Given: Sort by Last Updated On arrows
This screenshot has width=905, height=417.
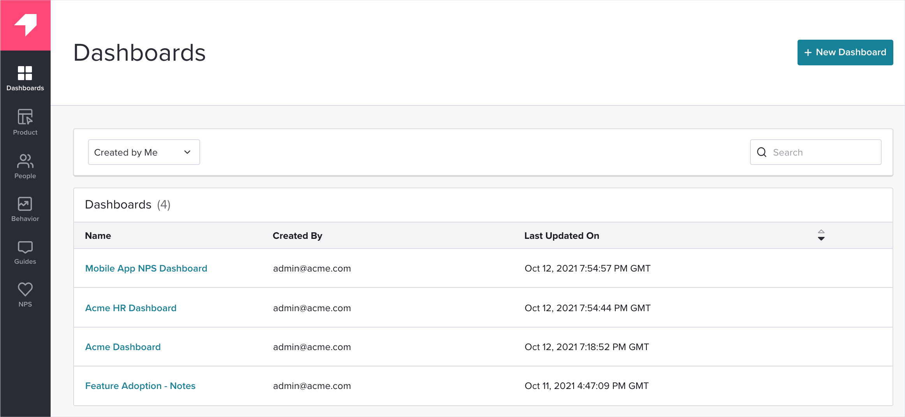Looking at the screenshot, I should pyautogui.click(x=821, y=235).
